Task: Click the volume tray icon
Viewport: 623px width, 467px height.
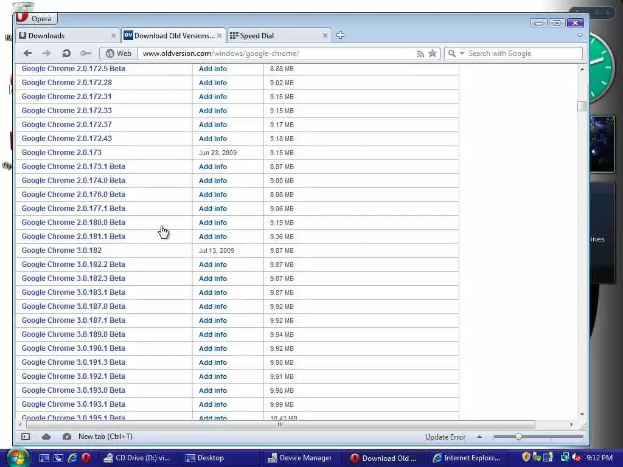Action: (x=577, y=457)
